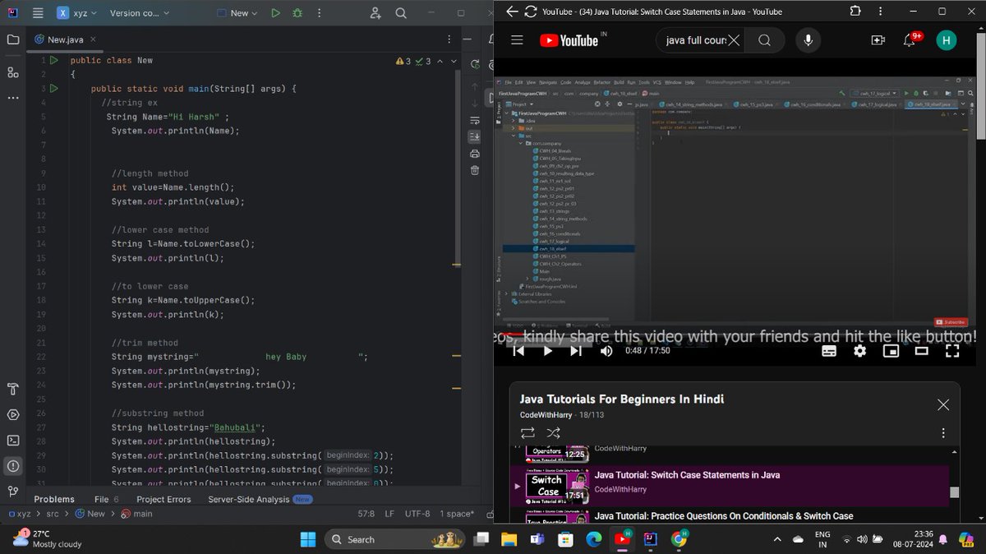The image size is (986, 554).
Task: Open YouTube guide hamburger menu
Action: pyautogui.click(x=517, y=40)
